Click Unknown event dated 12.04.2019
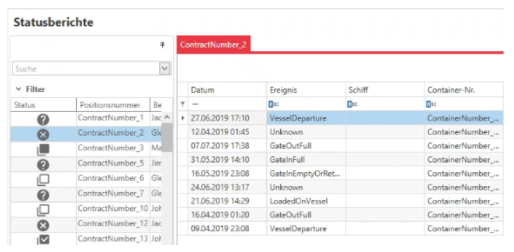This screenshot has width=514, height=252. tap(306, 132)
